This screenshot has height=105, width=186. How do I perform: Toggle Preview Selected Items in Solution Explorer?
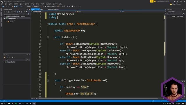pos(29,12)
